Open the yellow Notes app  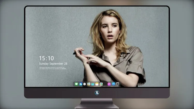[97, 84]
